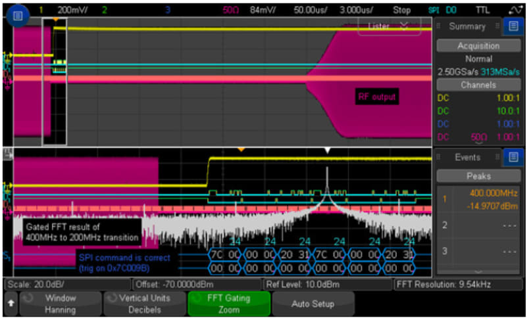
Task: Expand the chevron below Channels list
Action: [x=478, y=143]
